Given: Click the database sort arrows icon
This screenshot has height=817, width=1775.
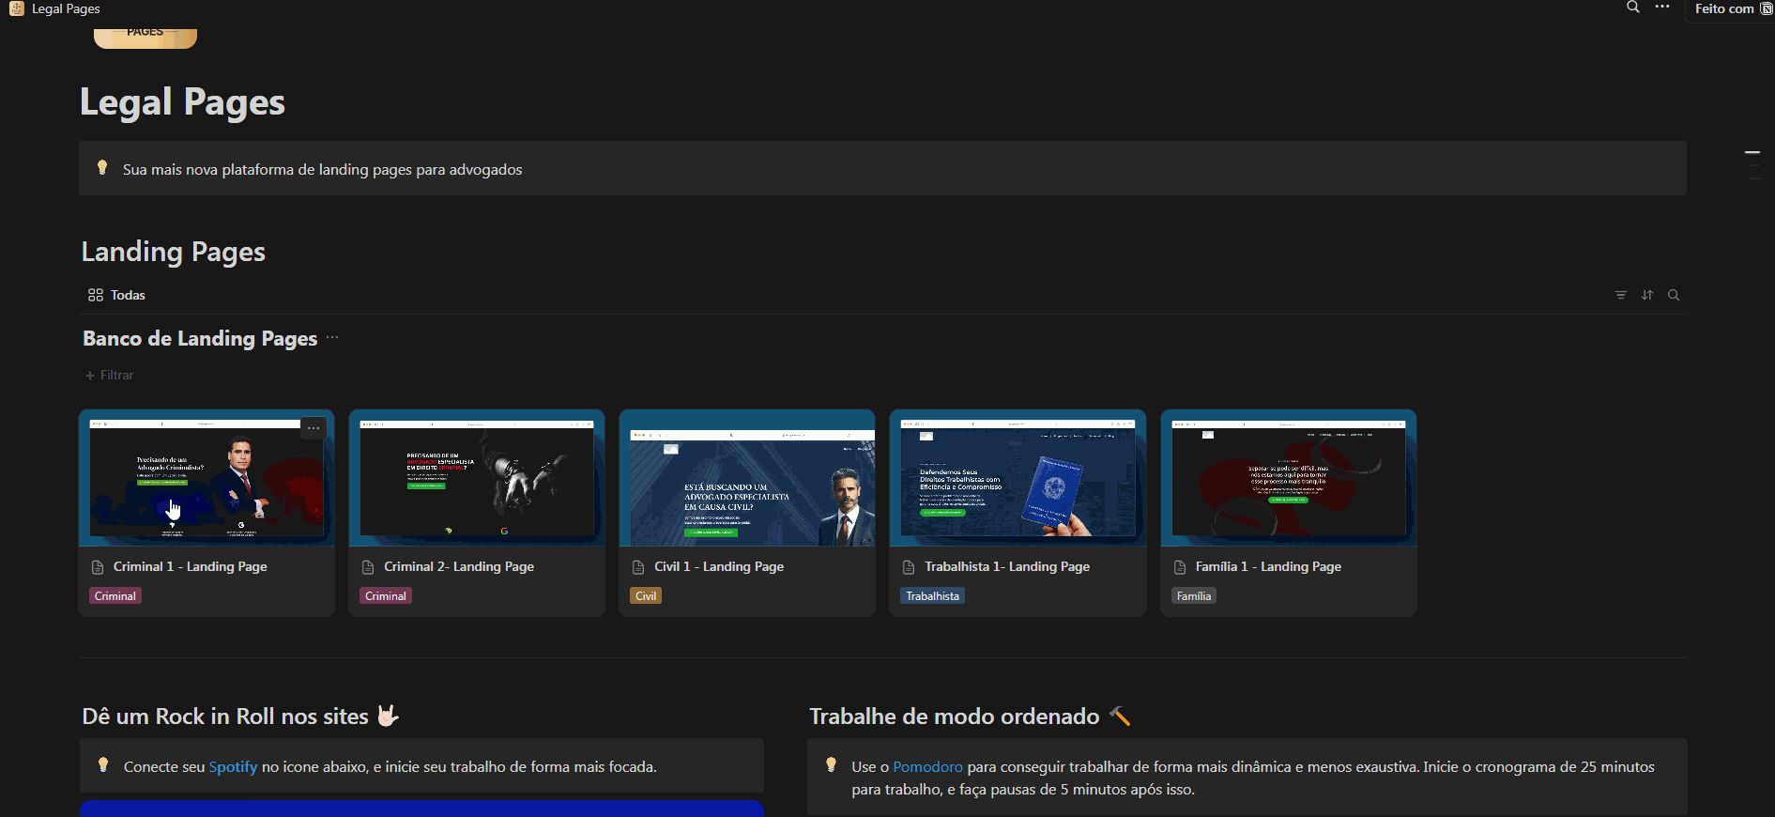Looking at the screenshot, I should 1647,295.
